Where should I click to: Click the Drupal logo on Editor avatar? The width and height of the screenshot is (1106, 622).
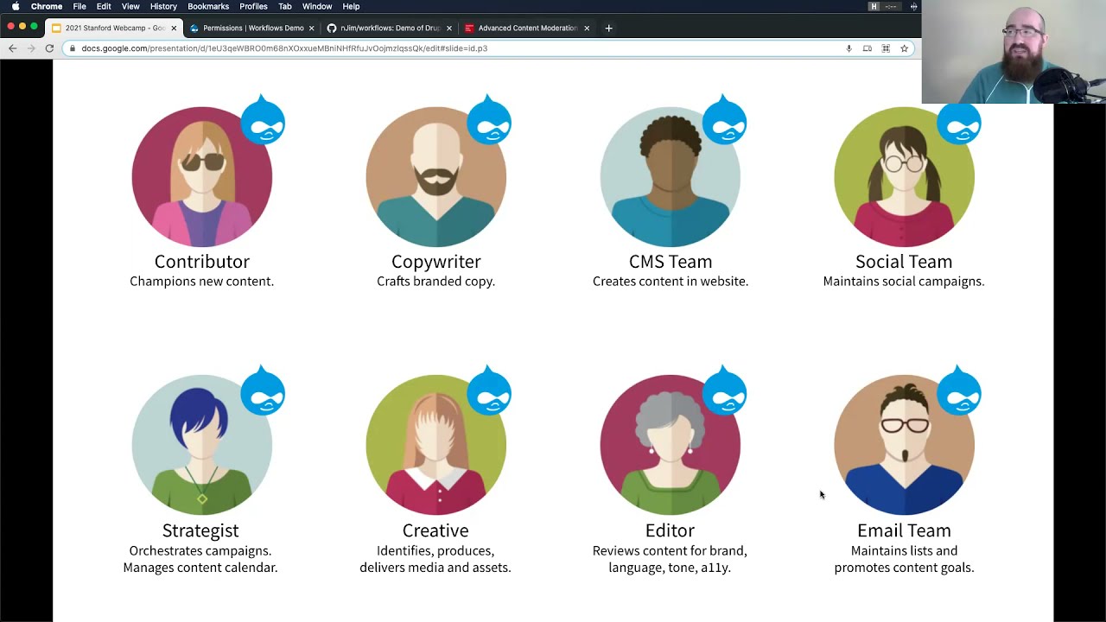click(x=724, y=390)
